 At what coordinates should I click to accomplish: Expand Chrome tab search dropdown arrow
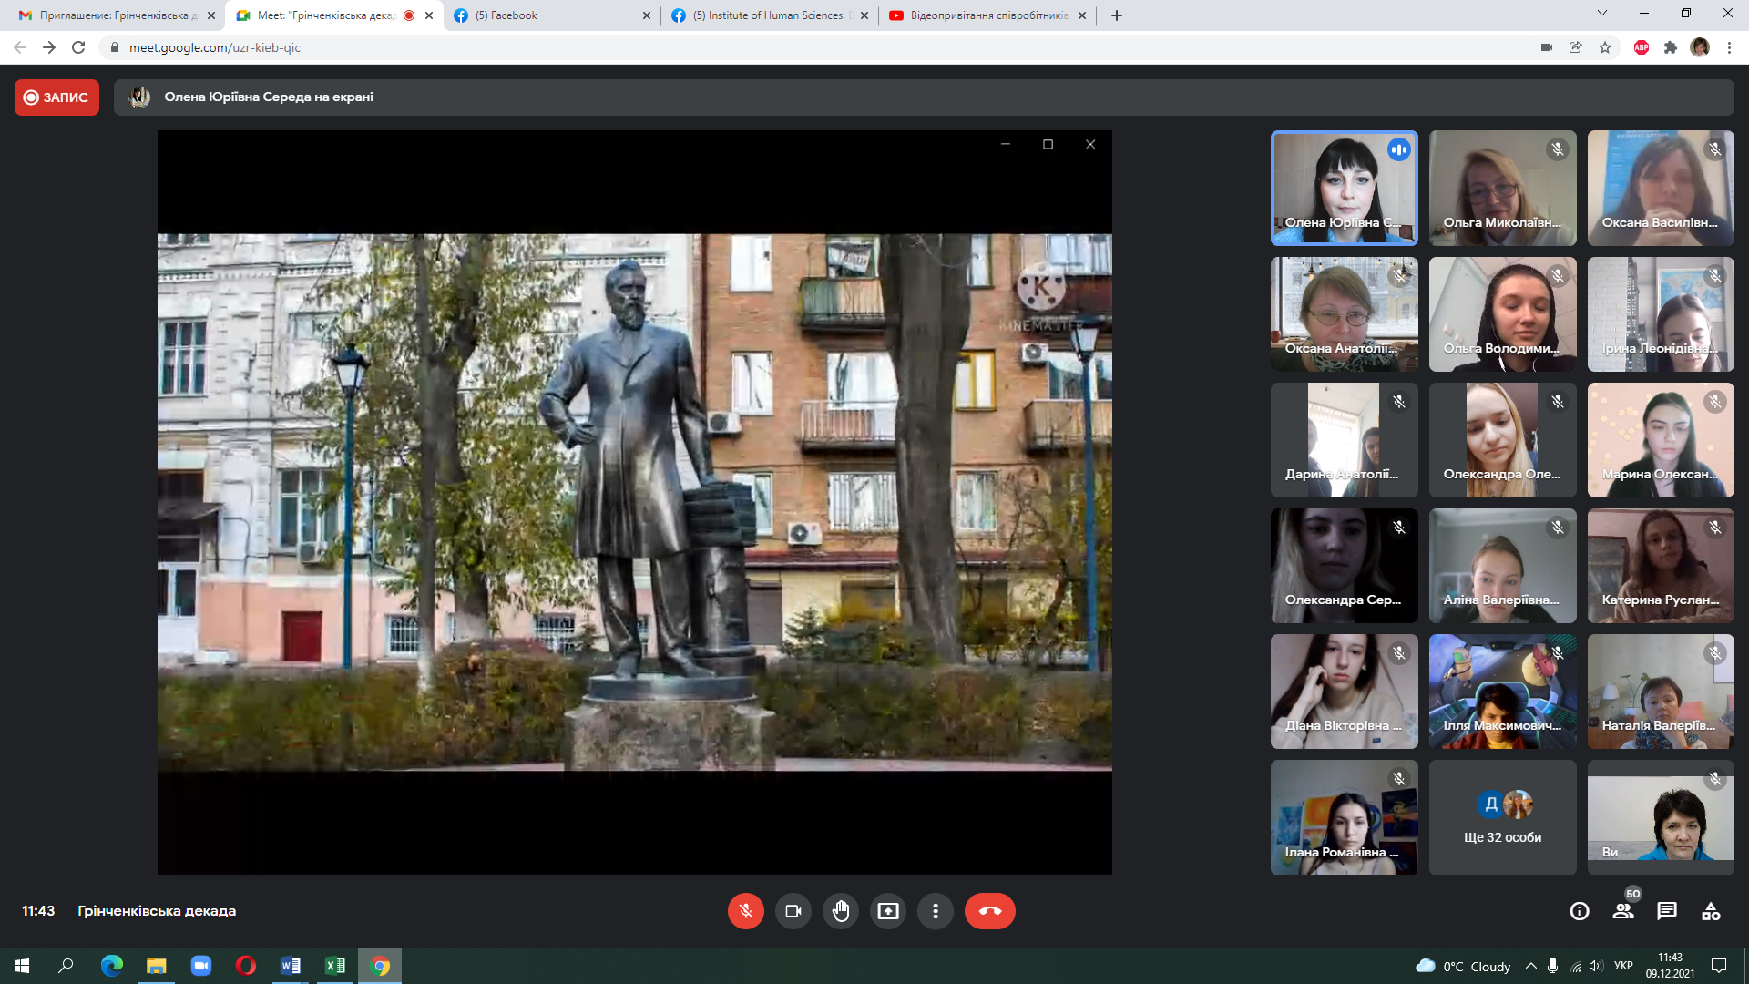pyautogui.click(x=1602, y=14)
